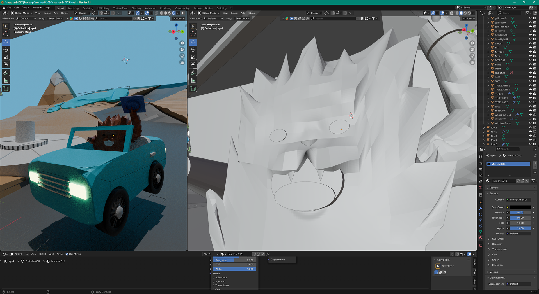Open Object Mode dropdown in left viewport
539x294 pixels.
click(x=22, y=13)
